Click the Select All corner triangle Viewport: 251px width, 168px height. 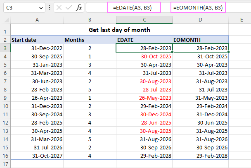(x=7, y=20)
